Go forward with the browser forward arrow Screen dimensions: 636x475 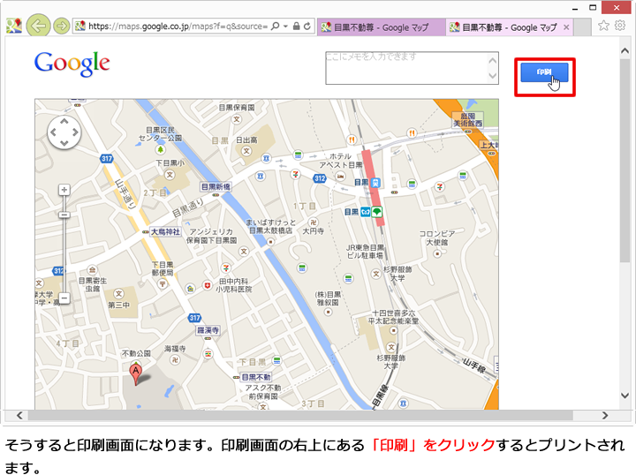coord(61,26)
